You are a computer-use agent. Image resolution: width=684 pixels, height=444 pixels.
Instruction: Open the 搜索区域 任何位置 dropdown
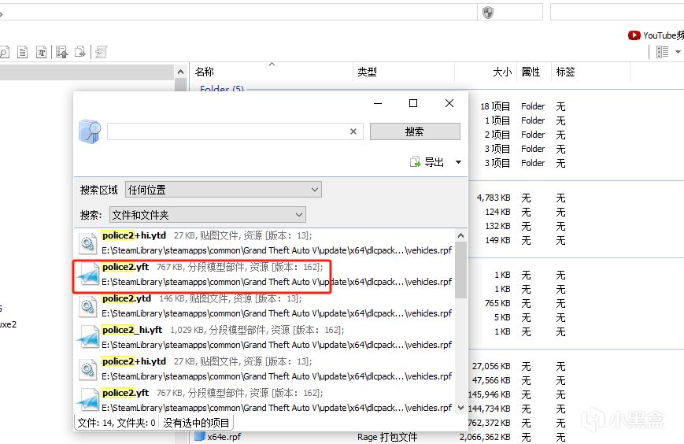click(x=224, y=190)
